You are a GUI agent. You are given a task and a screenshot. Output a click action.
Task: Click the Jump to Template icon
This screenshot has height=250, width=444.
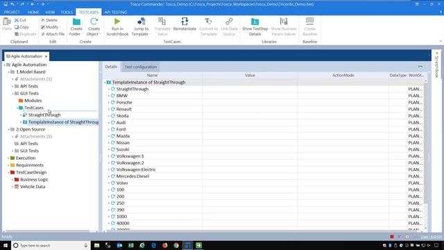[x=141, y=22]
